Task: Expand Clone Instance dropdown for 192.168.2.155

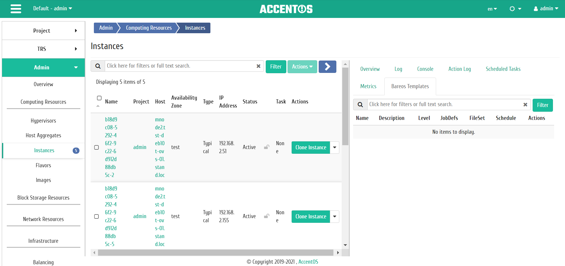Action: click(335, 217)
